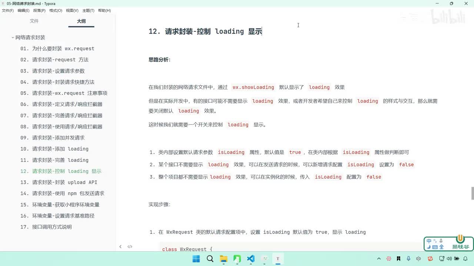Jump to 13. 请求封装-封装 upload API
The height and width of the screenshot is (266, 474).
coord(59,183)
